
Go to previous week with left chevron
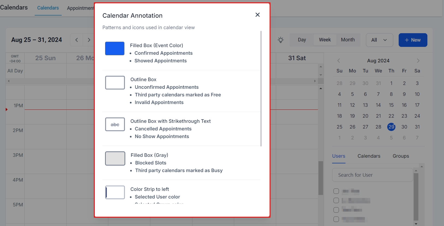coord(77,40)
